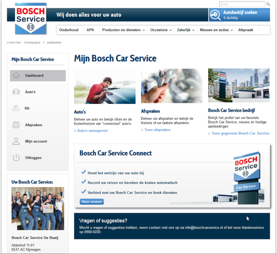Select Afspraken label in the sidebar
277x254 pixels.
coord(34,125)
